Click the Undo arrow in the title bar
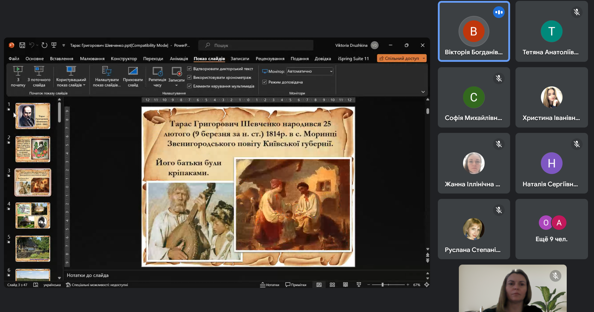The image size is (594, 312). pyautogui.click(x=31, y=45)
